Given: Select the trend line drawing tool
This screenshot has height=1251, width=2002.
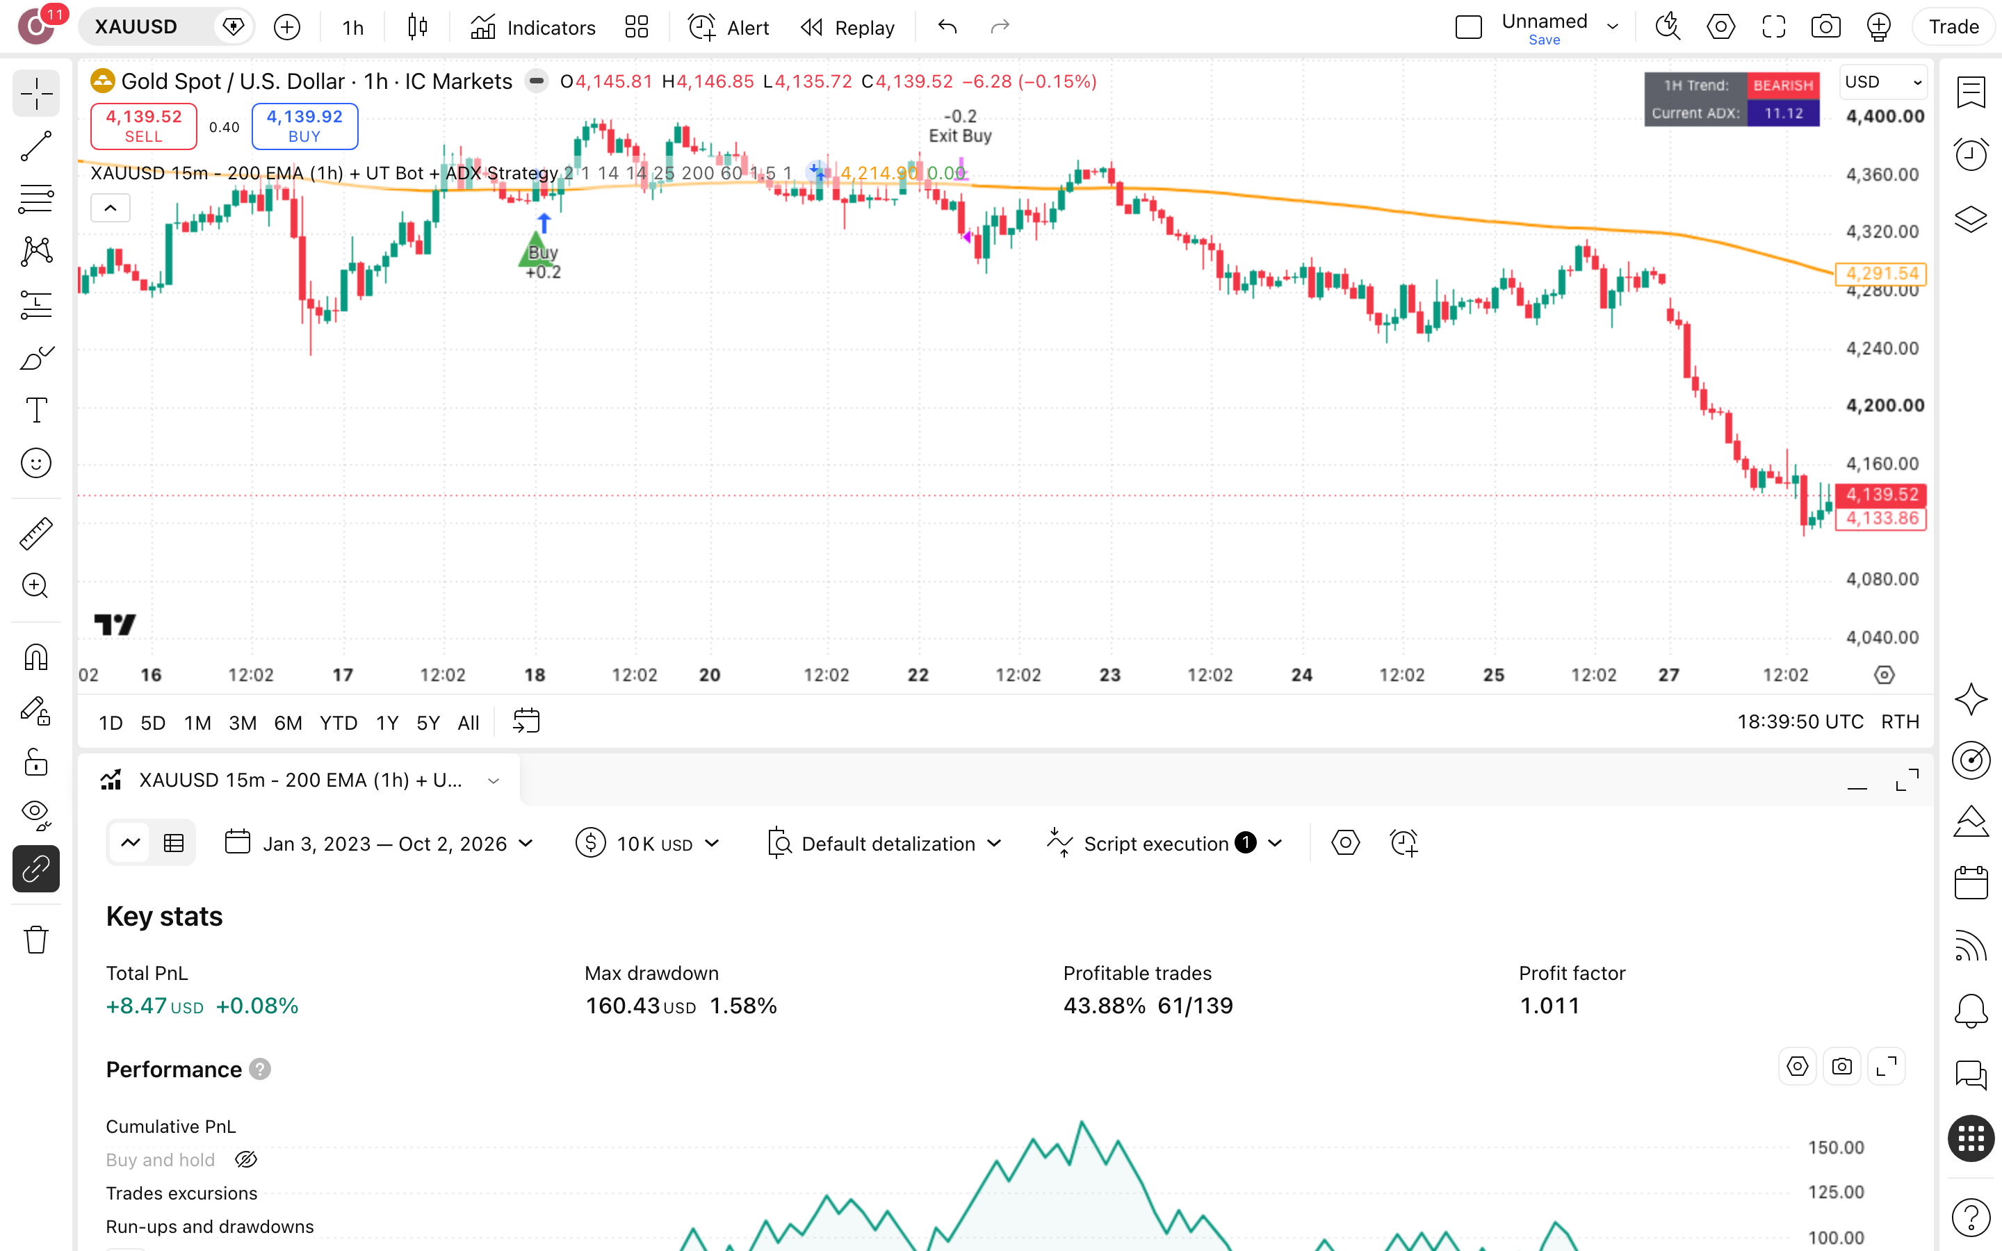Looking at the screenshot, I should (x=36, y=147).
